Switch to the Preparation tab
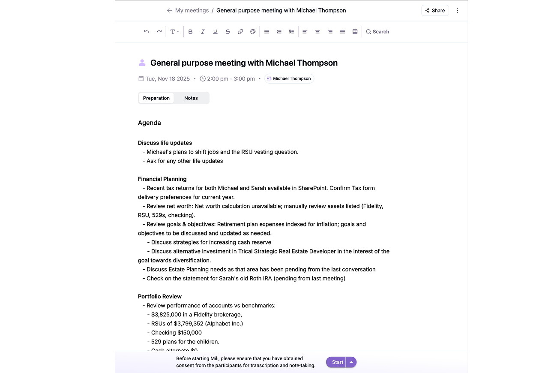Screen dimensions: 557x373 pyautogui.click(x=156, y=98)
